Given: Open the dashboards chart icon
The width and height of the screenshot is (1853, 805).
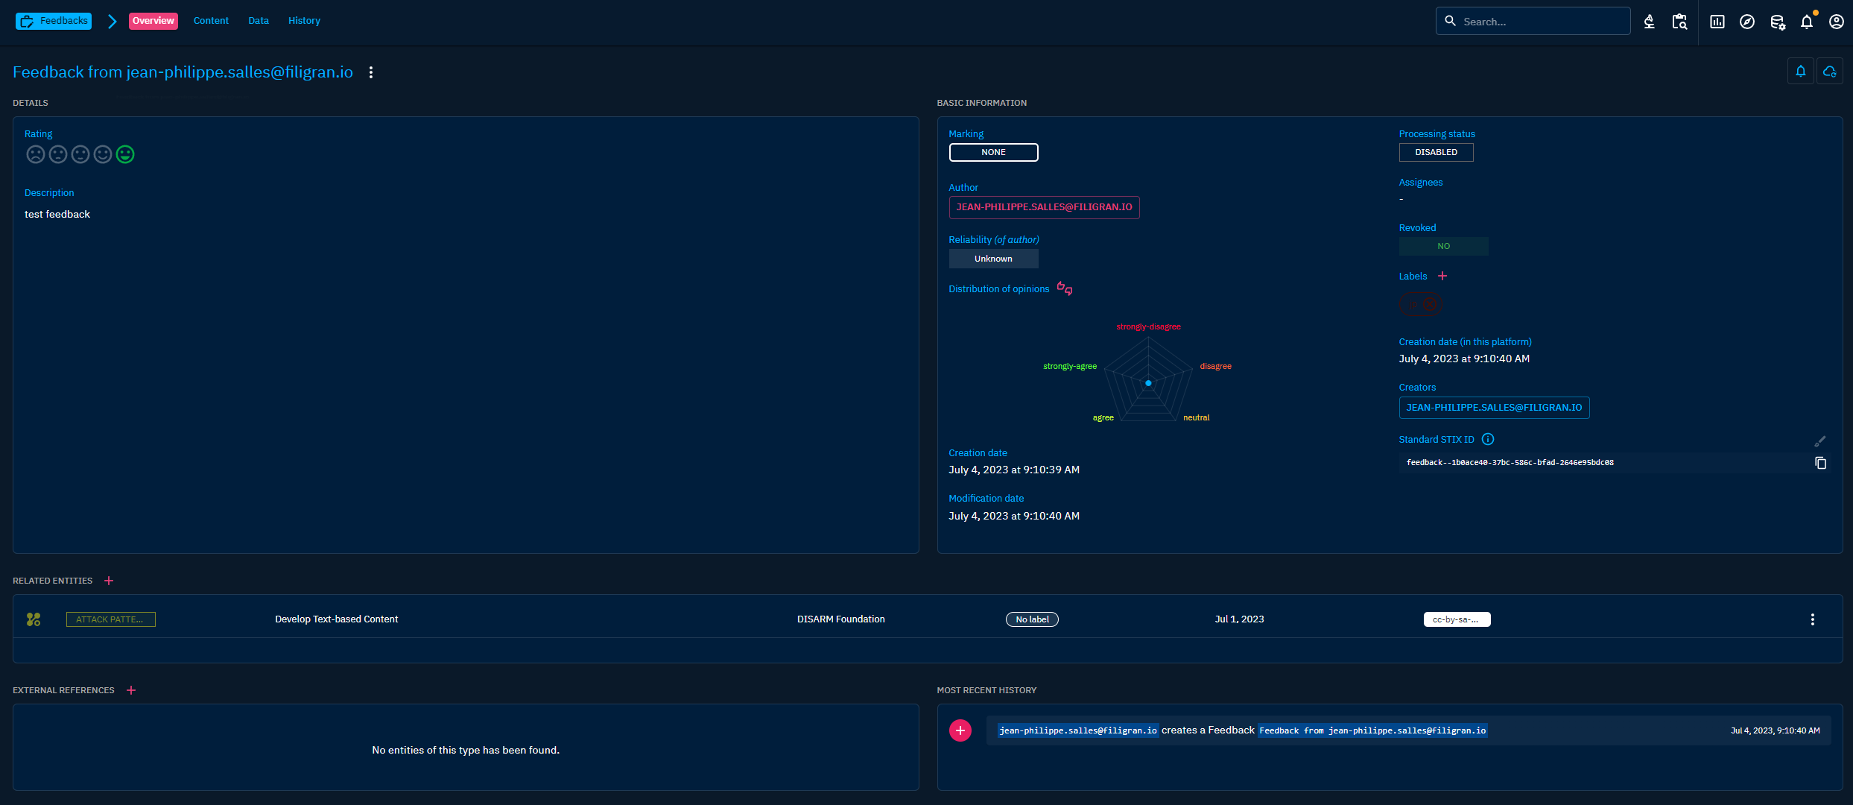Looking at the screenshot, I should 1717,22.
